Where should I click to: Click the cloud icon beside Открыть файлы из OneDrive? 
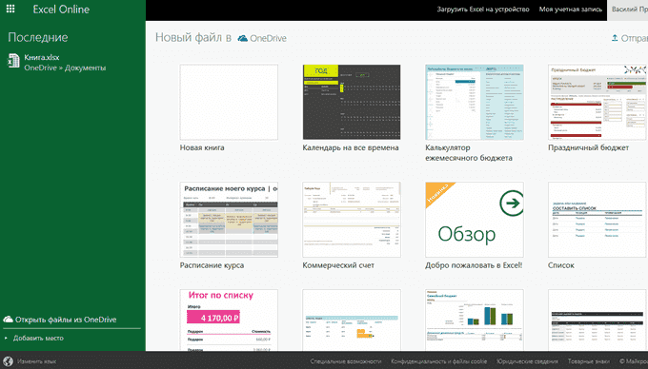tap(8, 320)
